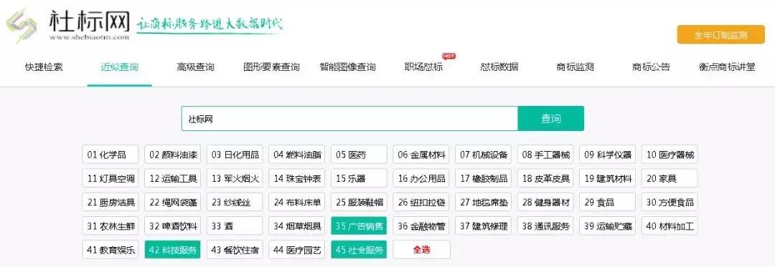Open 智能图像查询 tab
775x267 pixels.
[347, 67]
